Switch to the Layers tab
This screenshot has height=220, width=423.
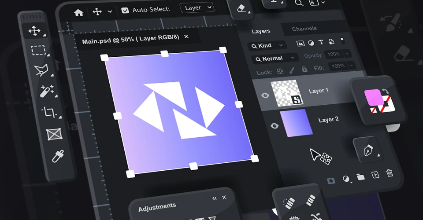(261, 31)
